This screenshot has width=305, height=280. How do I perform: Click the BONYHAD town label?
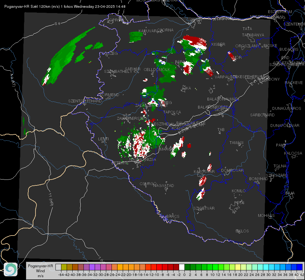click(259, 179)
